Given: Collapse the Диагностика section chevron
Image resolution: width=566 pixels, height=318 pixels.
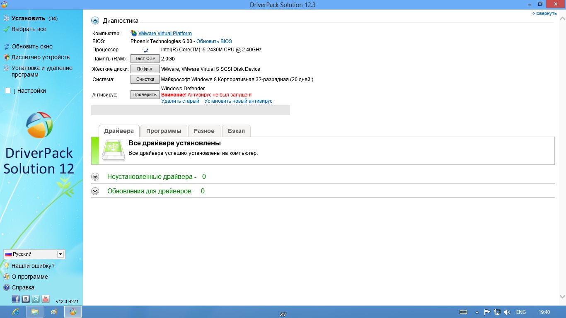Looking at the screenshot, I should pos(95,21).
